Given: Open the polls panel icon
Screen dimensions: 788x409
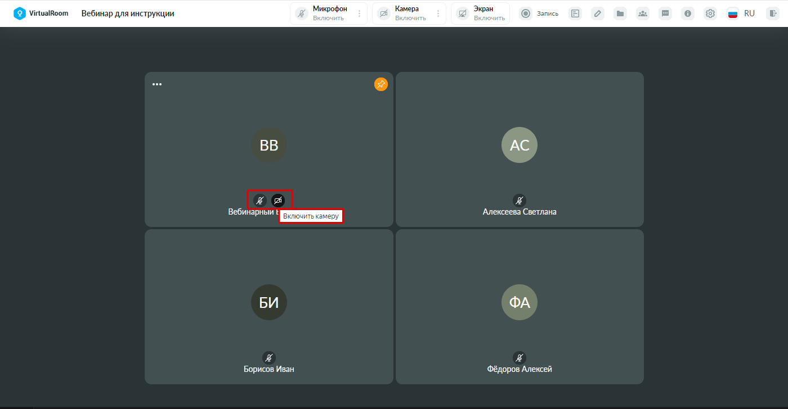Looking at the screenshot, I should [575, 13].
